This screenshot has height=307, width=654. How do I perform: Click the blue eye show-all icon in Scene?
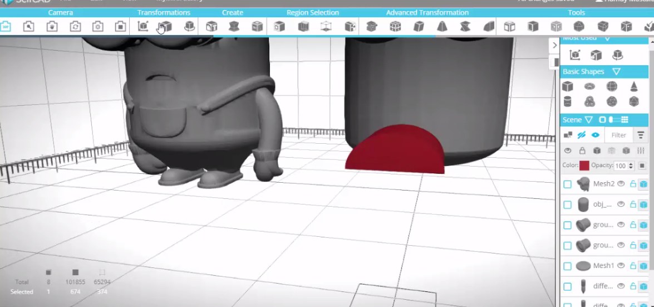(x=596, y=135)
